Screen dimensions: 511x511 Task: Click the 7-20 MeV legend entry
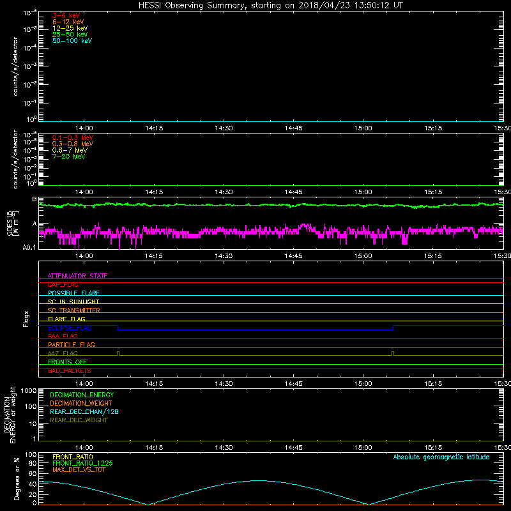click(x=68, y=156)
